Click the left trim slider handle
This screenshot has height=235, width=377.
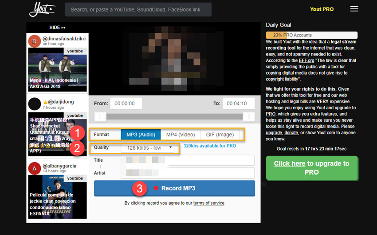tap(100, 117)
